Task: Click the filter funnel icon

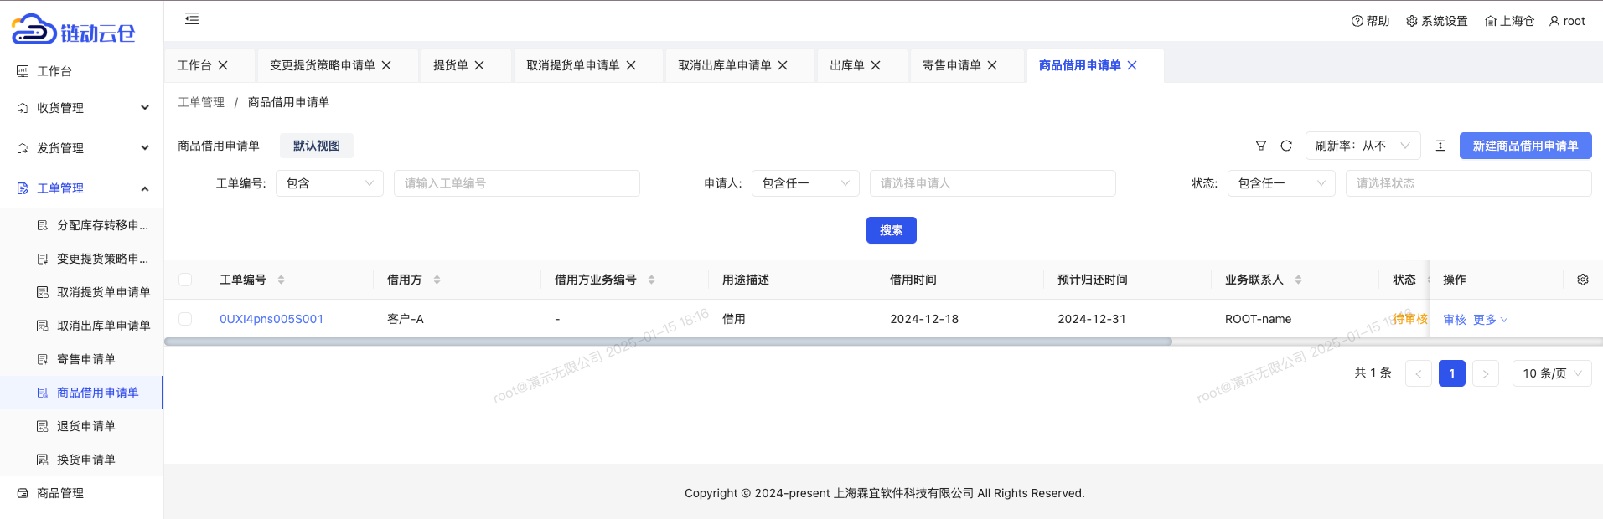Action: [x=1260, y=146]
